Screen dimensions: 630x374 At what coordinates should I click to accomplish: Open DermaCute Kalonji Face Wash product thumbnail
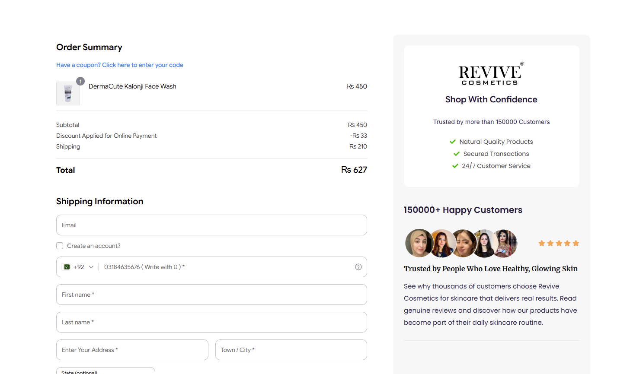click(68, 93)
